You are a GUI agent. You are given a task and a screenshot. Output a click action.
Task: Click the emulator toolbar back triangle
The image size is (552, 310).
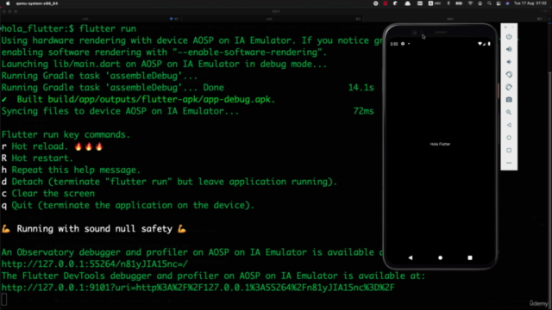[509, 125]
